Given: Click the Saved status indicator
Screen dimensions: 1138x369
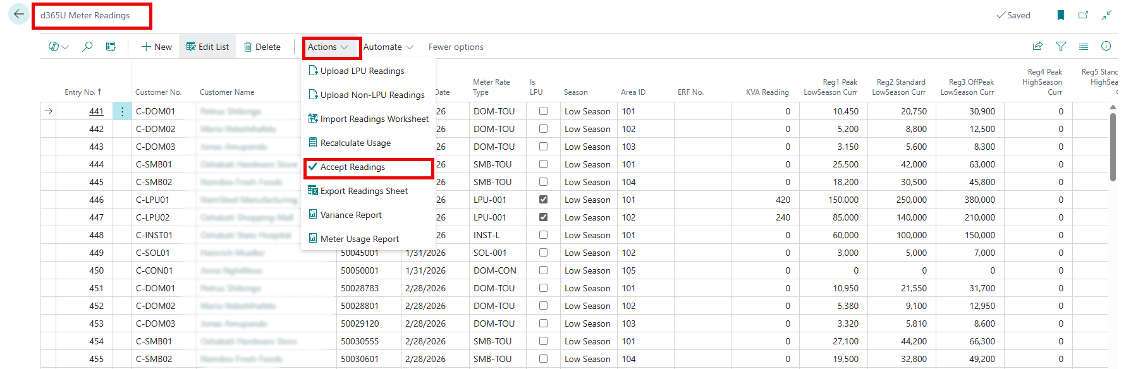Looking at the screenshot, I should point(1013,15).
